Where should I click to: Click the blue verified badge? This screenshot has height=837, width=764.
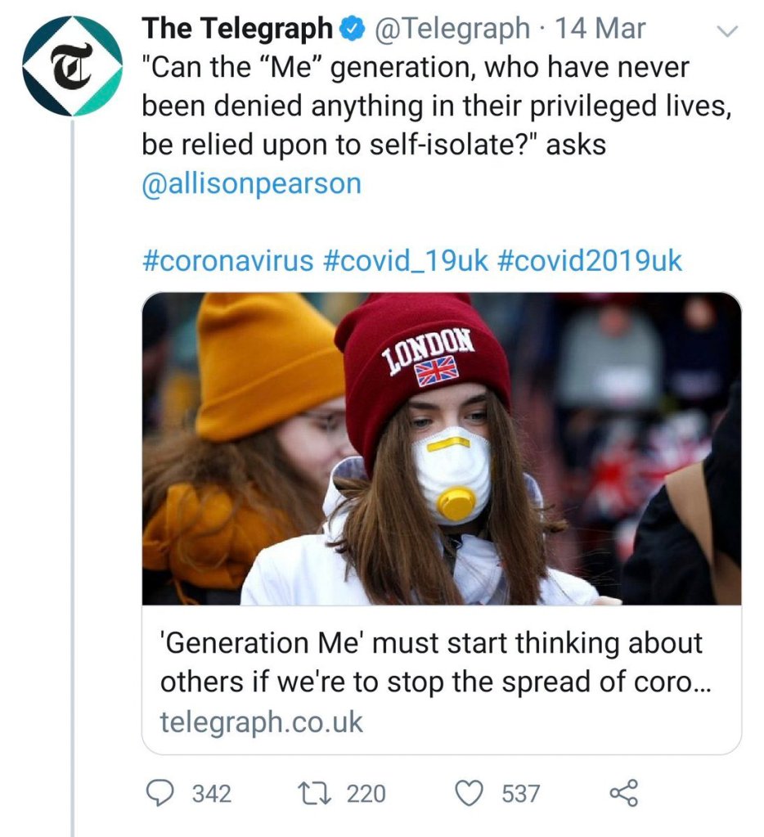[351, 29]
